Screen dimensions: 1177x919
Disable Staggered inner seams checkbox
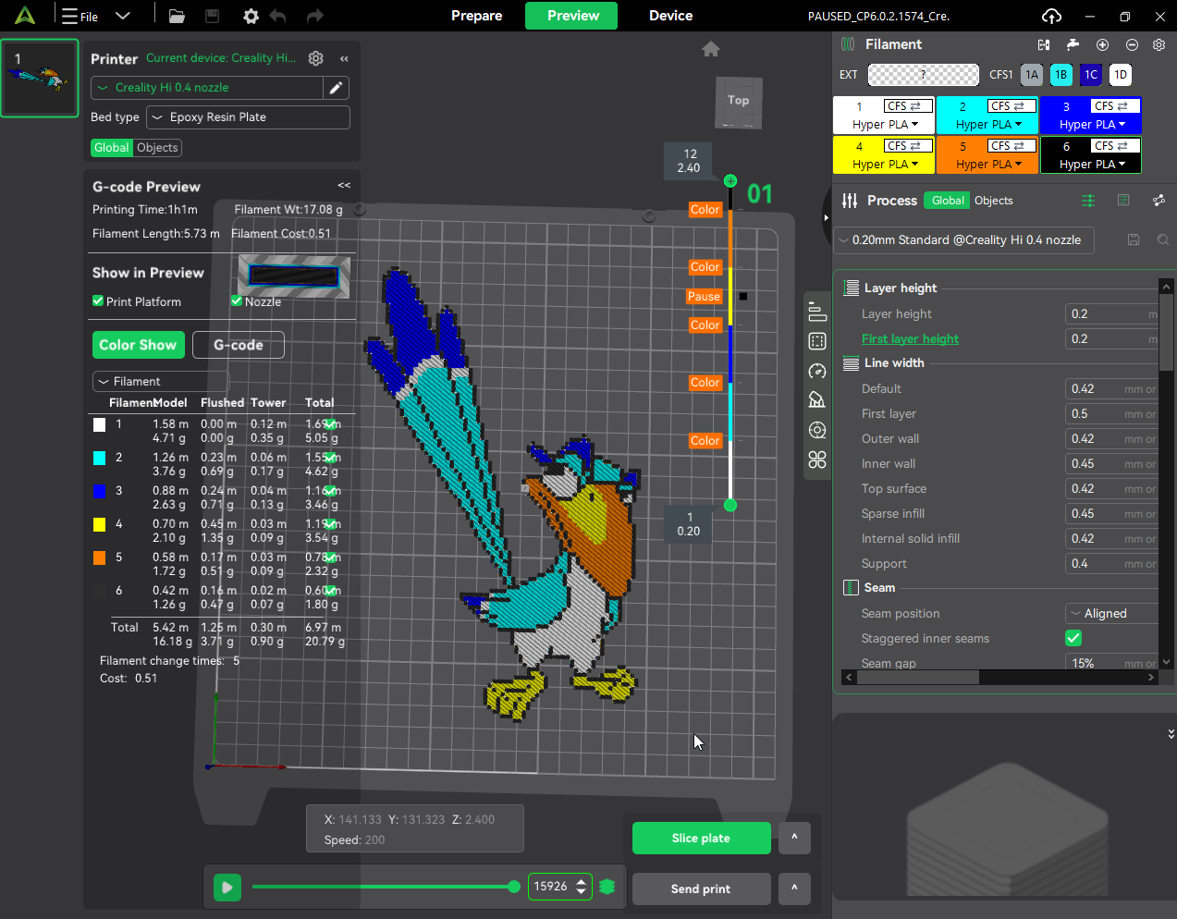(x=1073, y=638)
